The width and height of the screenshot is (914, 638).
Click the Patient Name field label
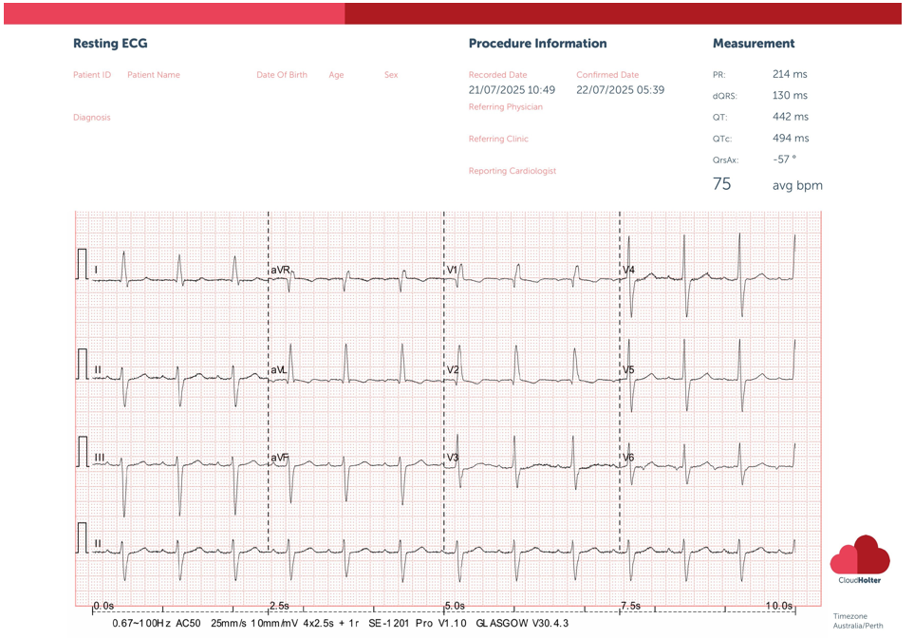point(154,75)
